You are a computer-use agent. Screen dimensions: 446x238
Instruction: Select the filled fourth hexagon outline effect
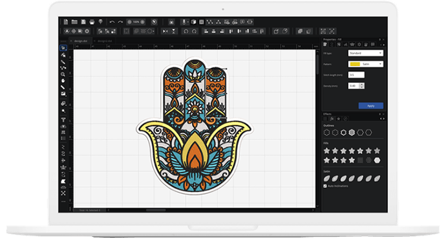[352, 133]
